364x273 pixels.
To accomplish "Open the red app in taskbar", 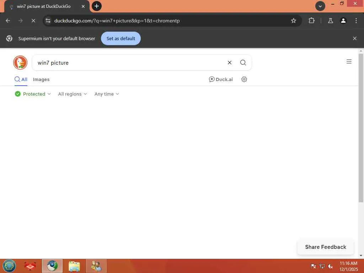I will 30,266.
